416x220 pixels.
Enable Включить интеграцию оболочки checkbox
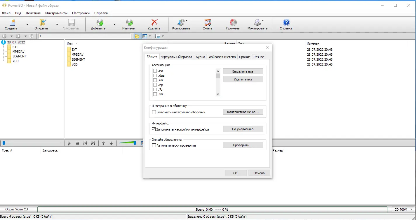154,112
